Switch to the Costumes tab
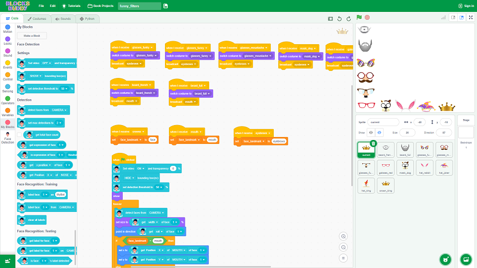 coord(37,18)
